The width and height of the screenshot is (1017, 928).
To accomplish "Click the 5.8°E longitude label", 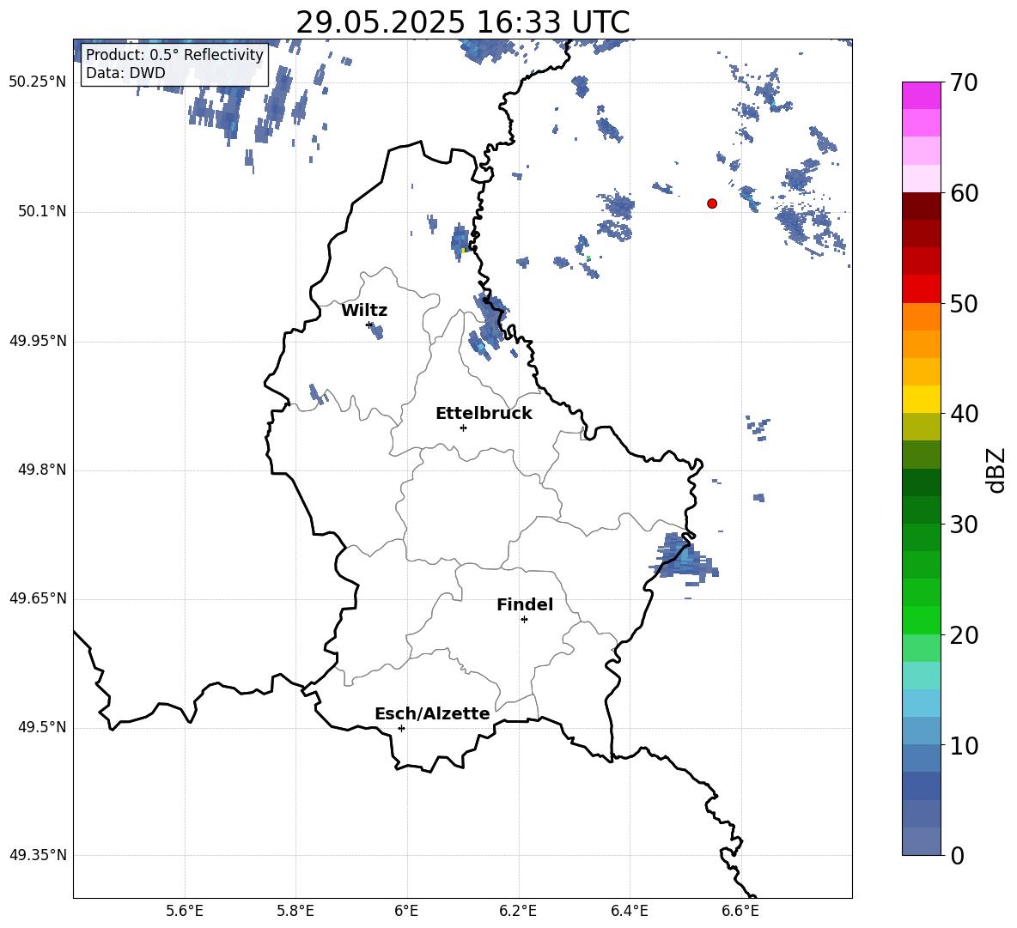I will (x=295, y=911).
